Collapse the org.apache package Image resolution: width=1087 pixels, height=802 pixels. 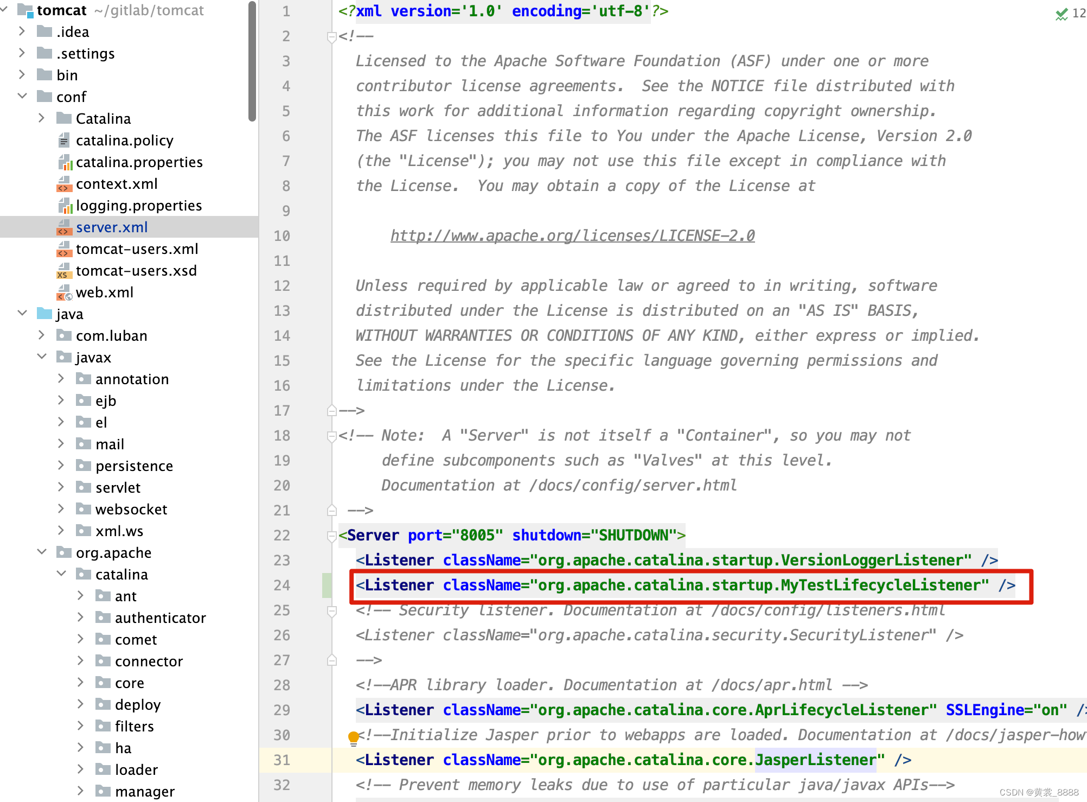42,552
